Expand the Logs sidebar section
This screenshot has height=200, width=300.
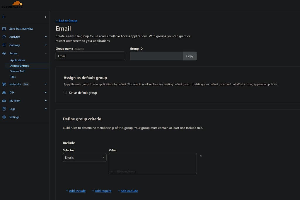tap(46, 109)
